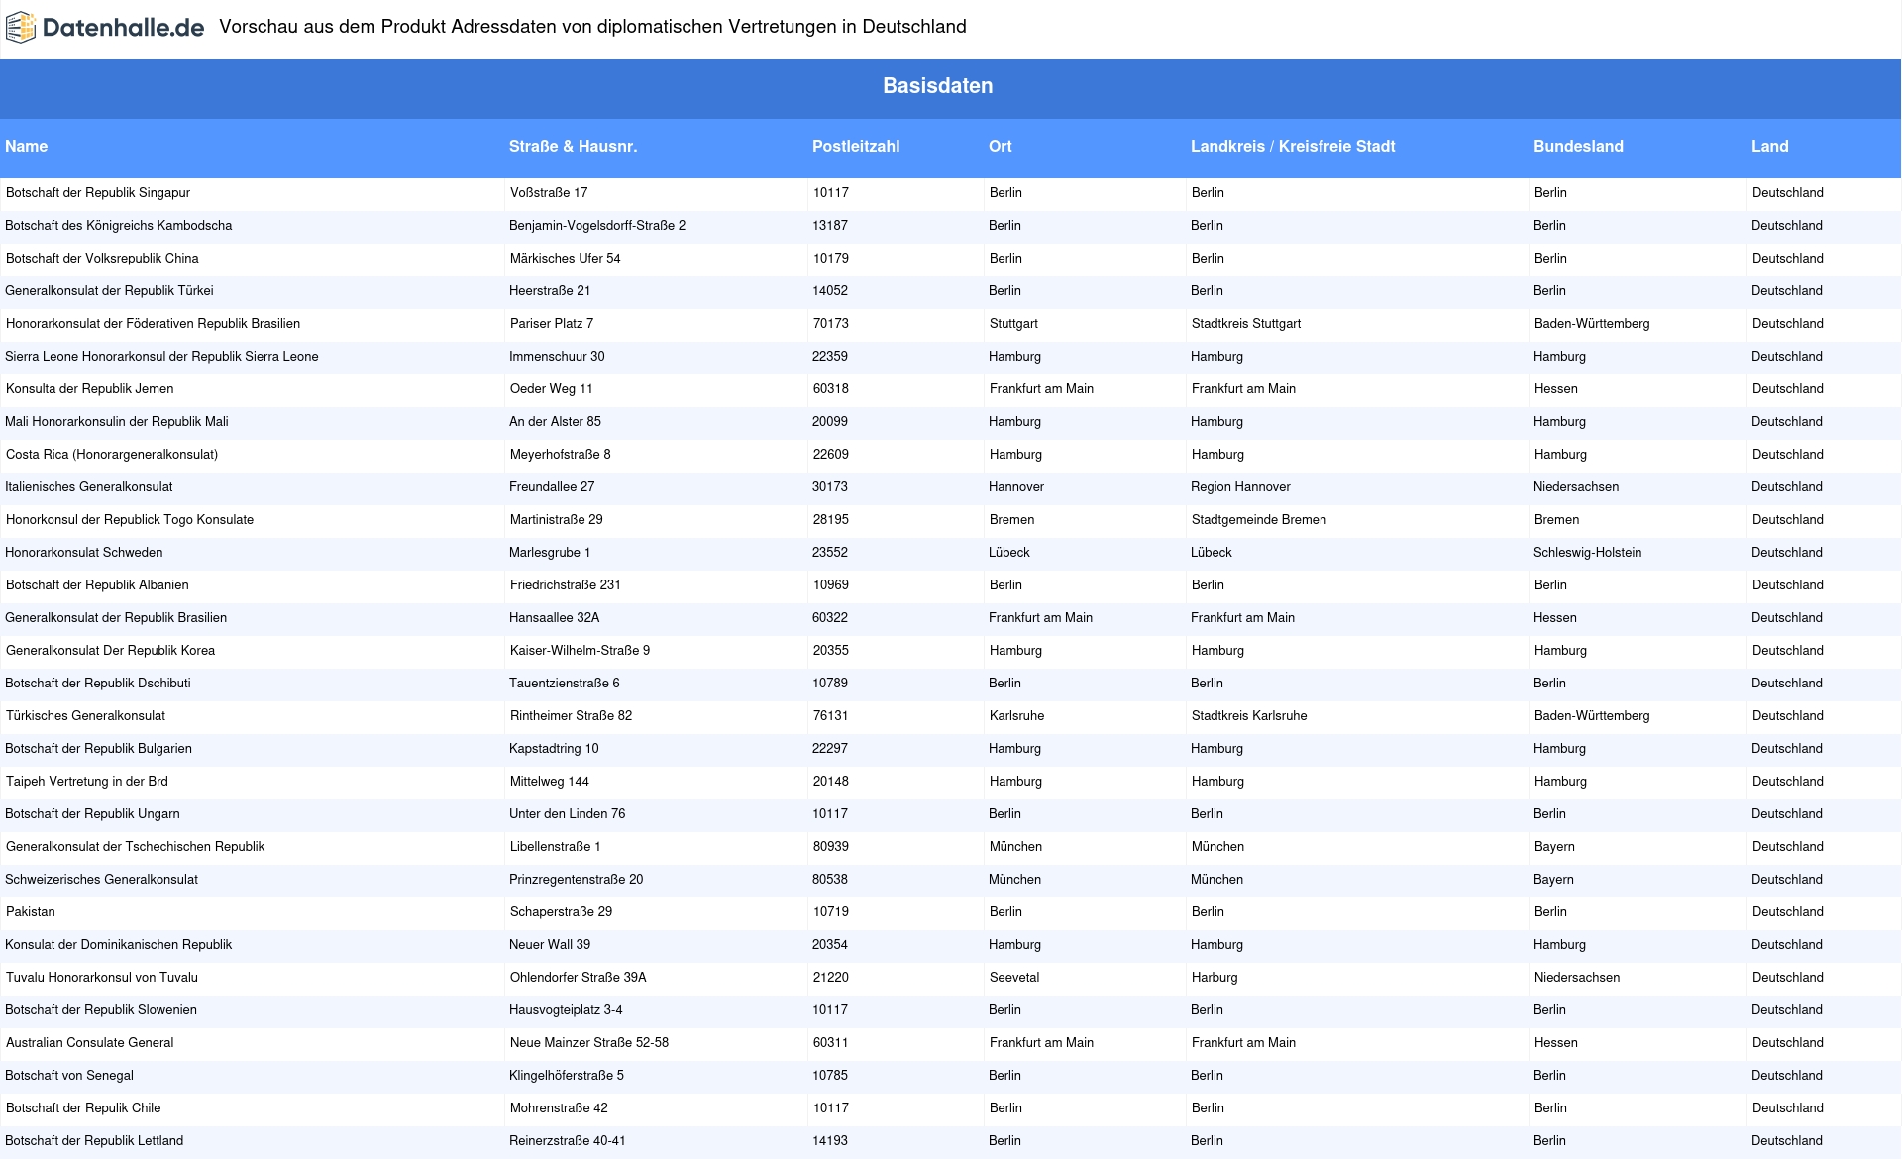Viewport: 1902px width, 1159px height.
Task: Select Australian Consulate General cell
Action: tap(89, 1042)
